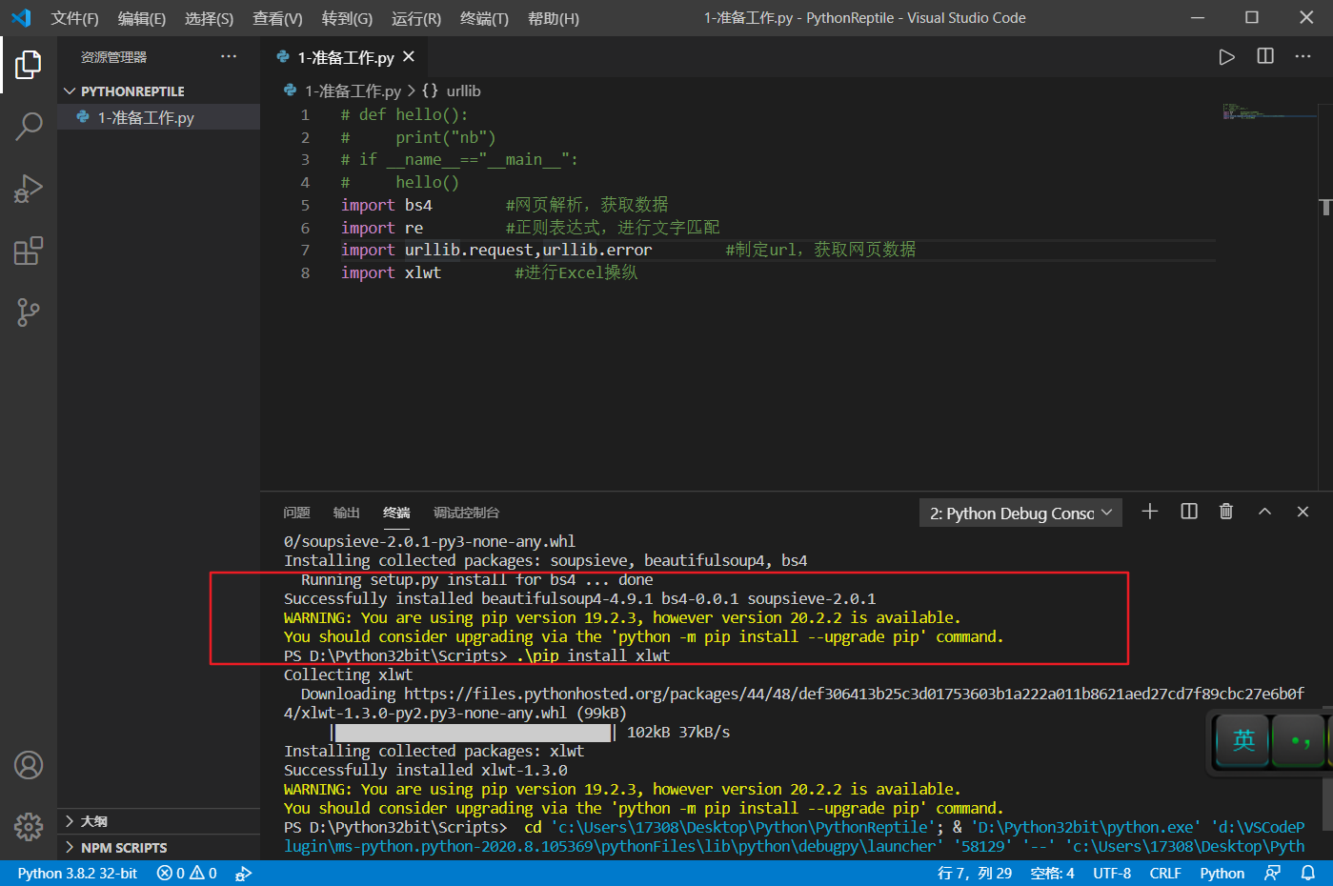Select the Python 3.8.2 32-bit interpreter indicator
This screenshot has width=1333, height=886.
coord(75,873)
